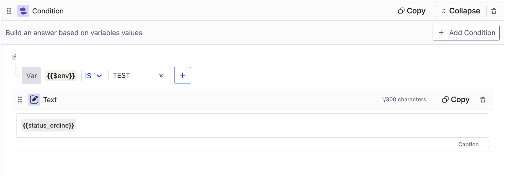The width and height of the screenshot is (505, 177).
Task: Click the Text block drag handle
Action: [20, 100]
